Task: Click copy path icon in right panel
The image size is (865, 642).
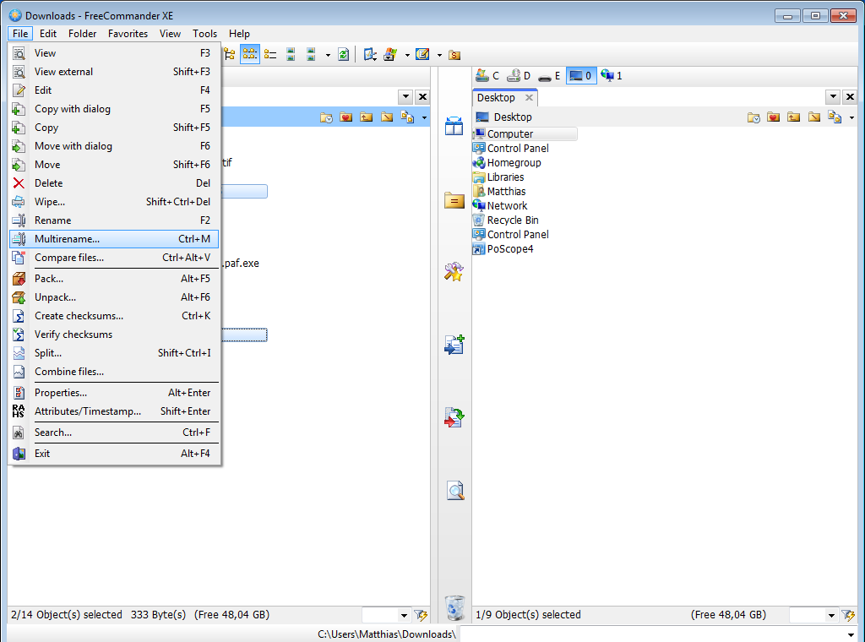Action: point(835,117)
